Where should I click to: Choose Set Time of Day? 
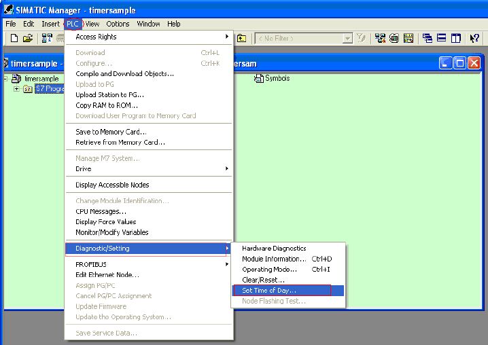[x=288, y=290]
